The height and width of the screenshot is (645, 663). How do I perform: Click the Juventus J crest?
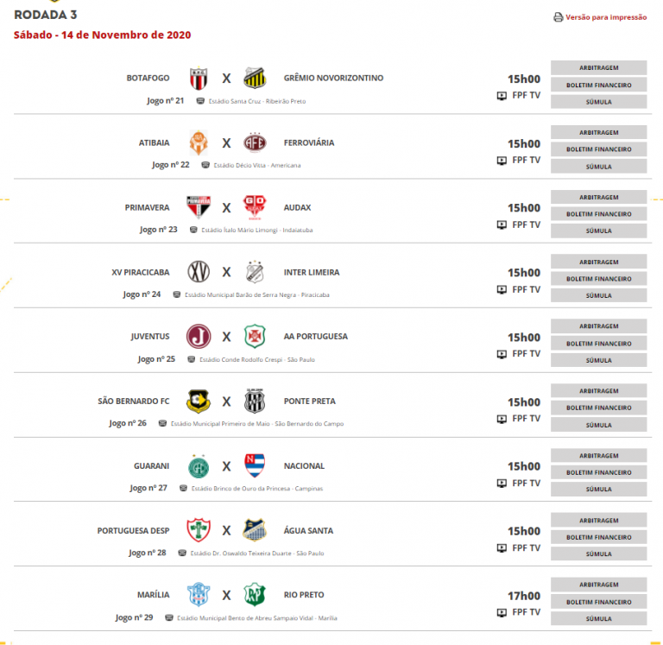coord(199,336)
